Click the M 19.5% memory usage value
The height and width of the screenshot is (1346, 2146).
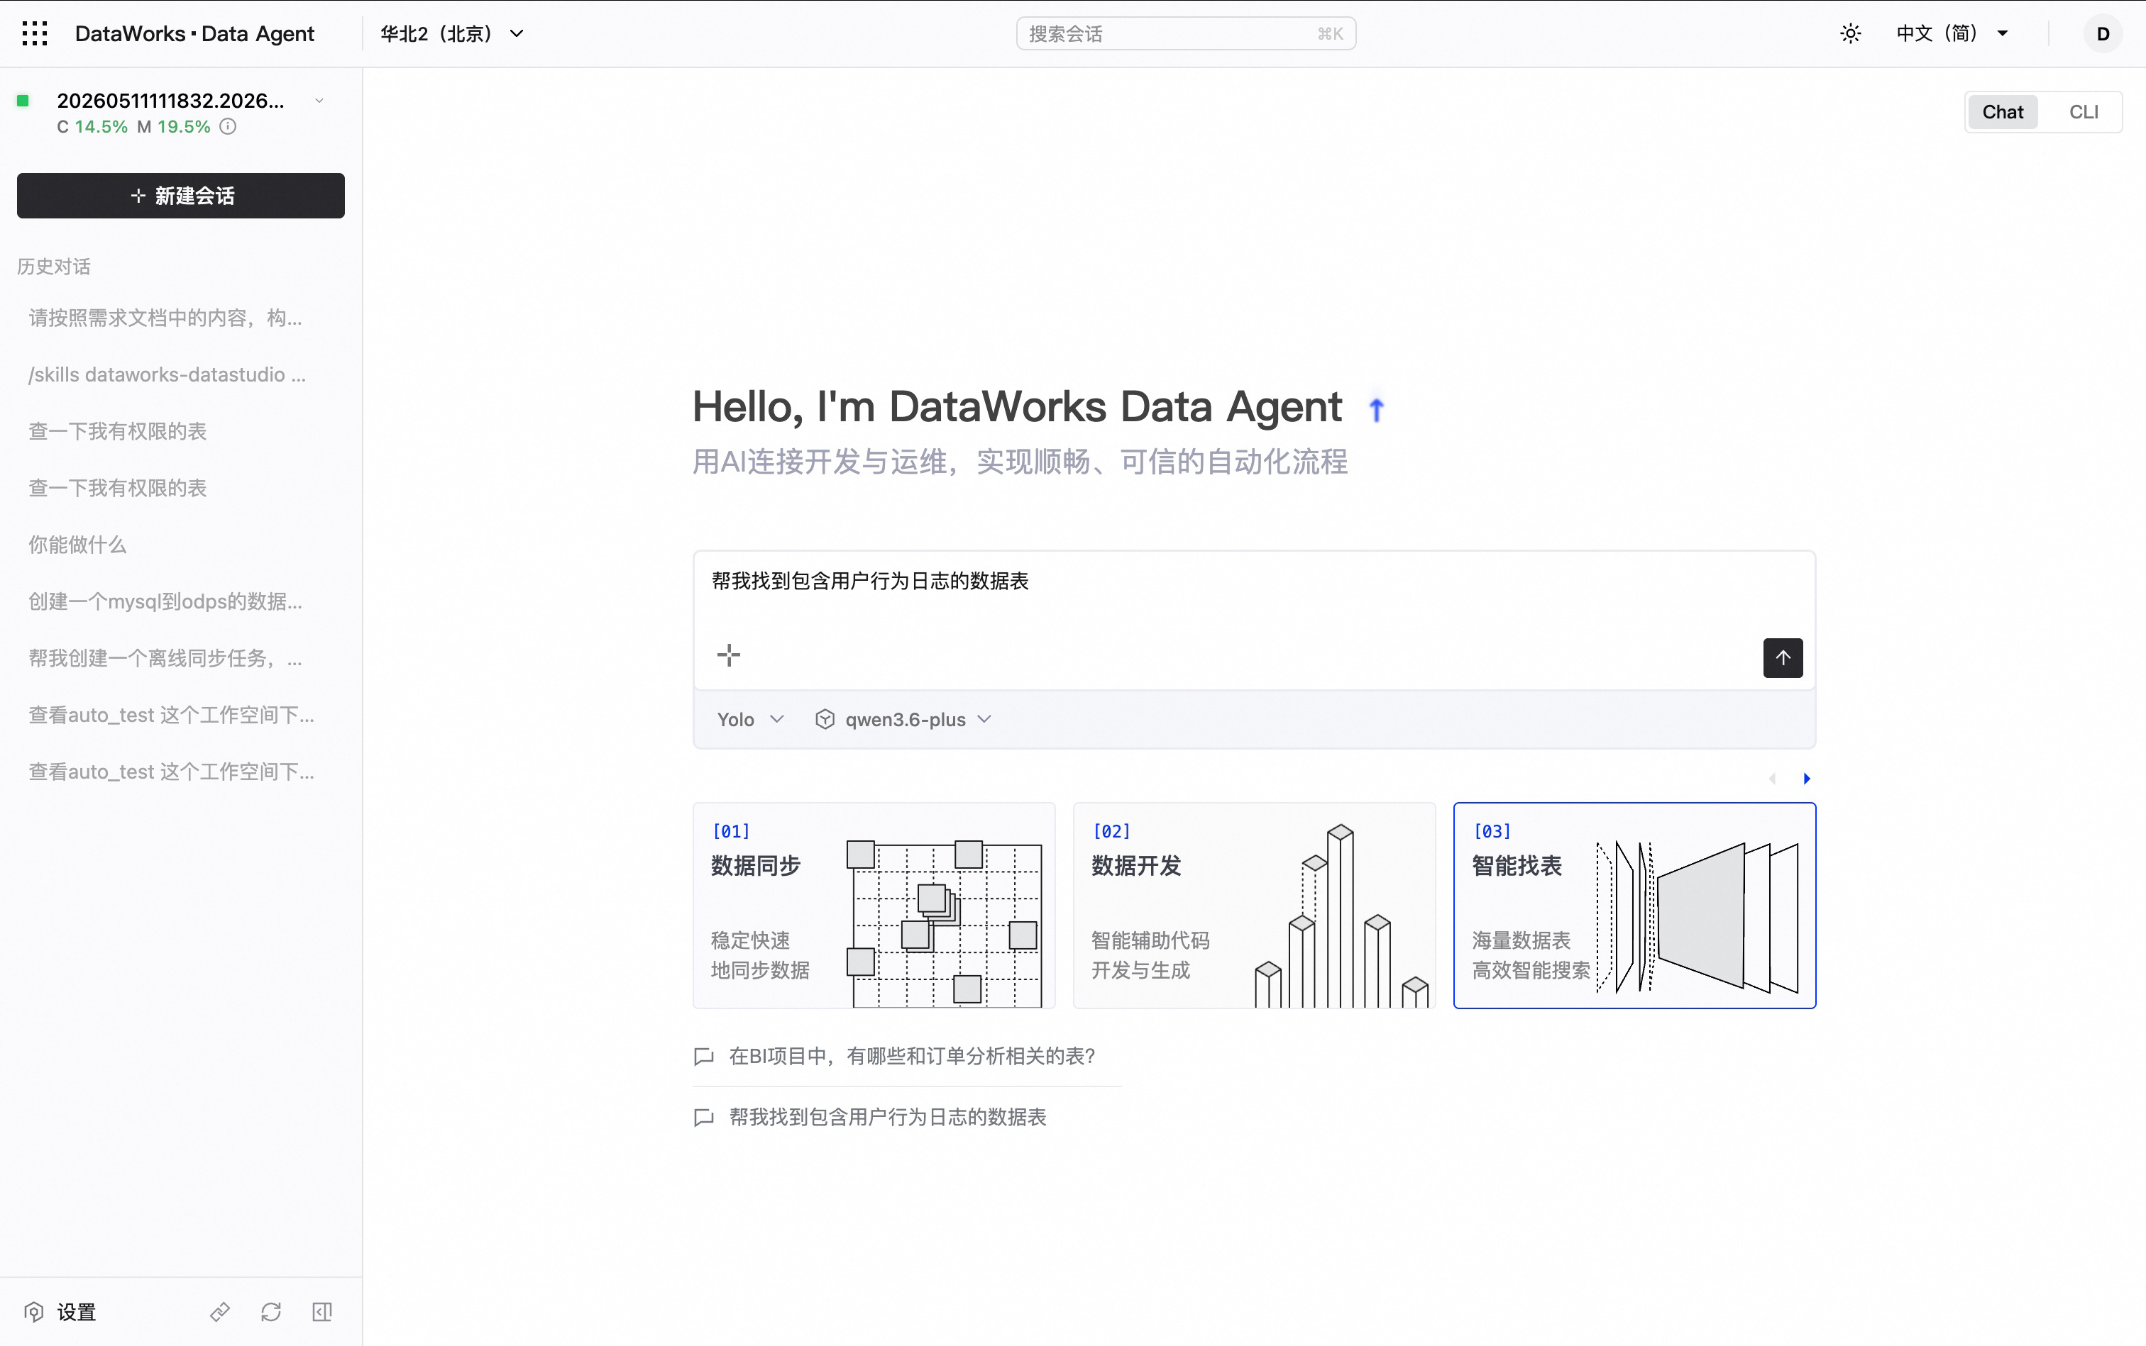point(174,126)
